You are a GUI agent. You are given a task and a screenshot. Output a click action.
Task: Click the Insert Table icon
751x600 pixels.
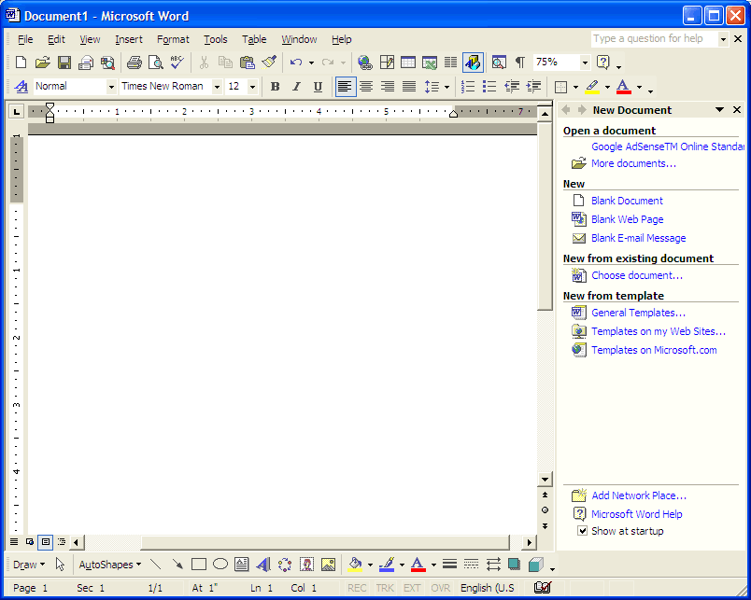(407, 63)
